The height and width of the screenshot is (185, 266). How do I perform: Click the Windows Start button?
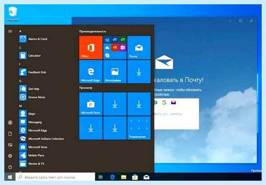click(x=10, y=177)
